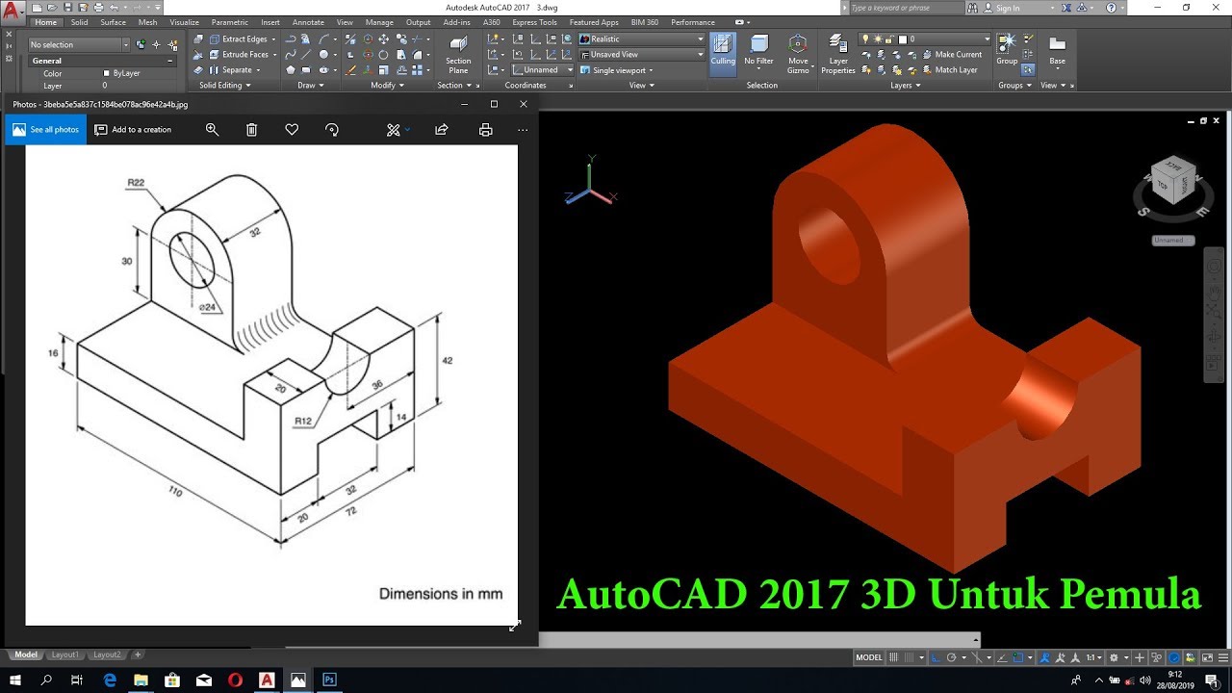Toggle Clean Screen icon in status bar
This screenshot has height=693, width=1232.
pos(1206,657)
